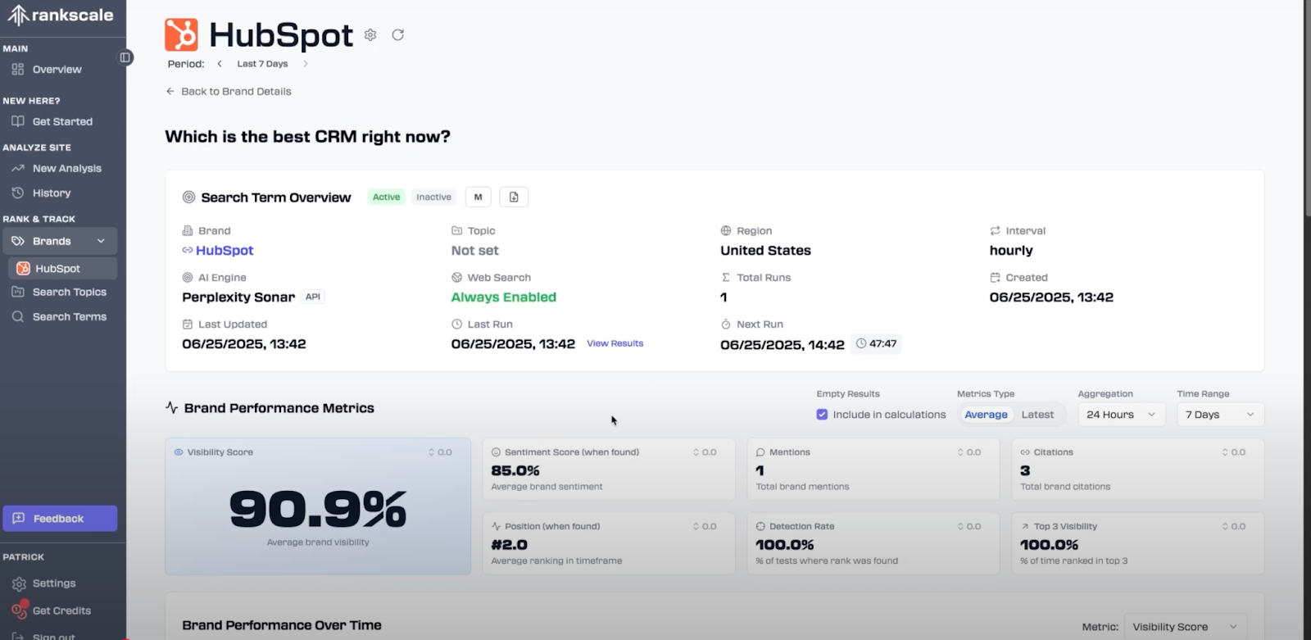Refresh the HubSpot brand data
1311x640 pixels.
pos(398,35)
